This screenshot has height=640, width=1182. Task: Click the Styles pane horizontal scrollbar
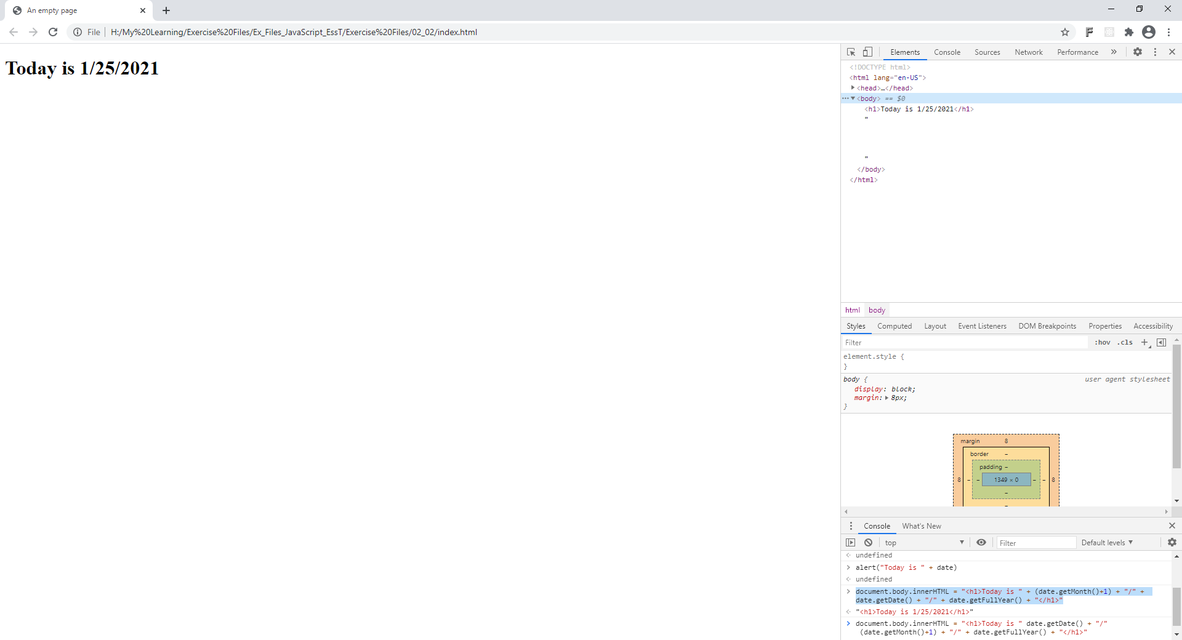[1006, 511]
